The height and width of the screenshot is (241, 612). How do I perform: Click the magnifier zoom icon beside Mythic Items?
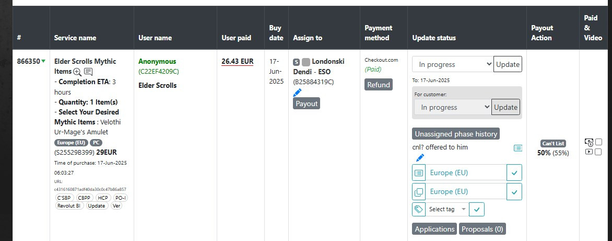click(x=77, y=72)
